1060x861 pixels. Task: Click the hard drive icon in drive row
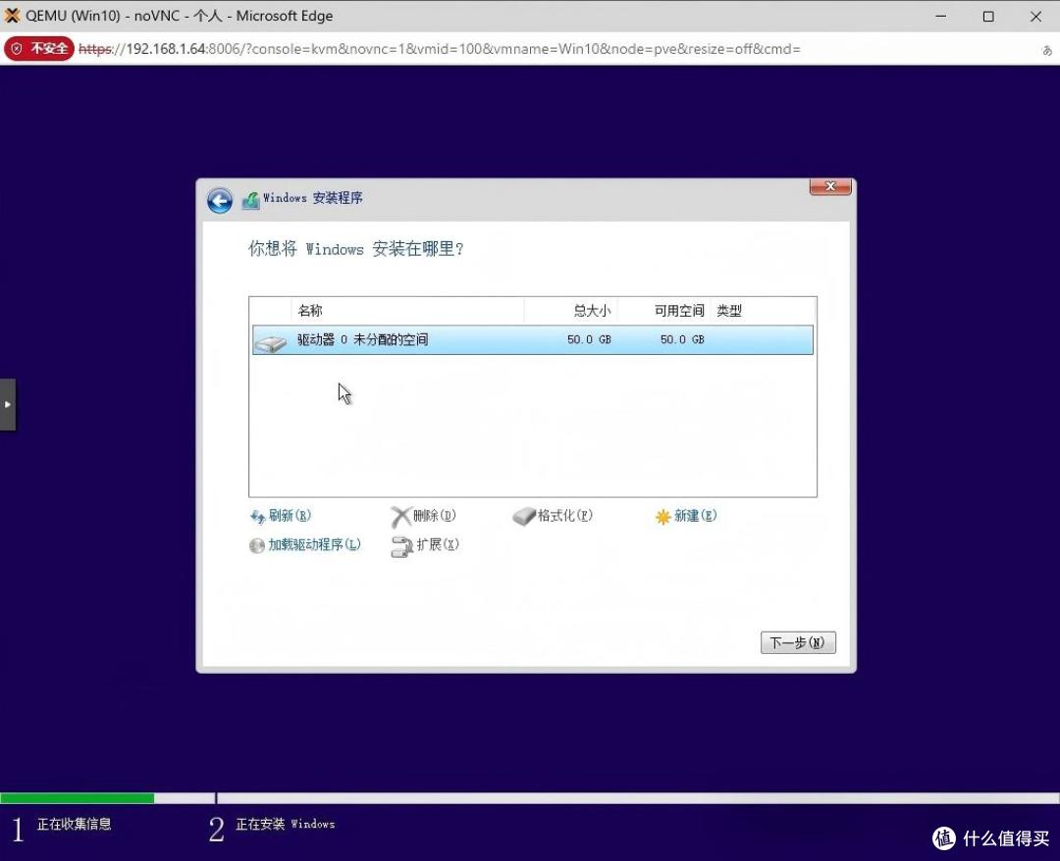point(271,344)
